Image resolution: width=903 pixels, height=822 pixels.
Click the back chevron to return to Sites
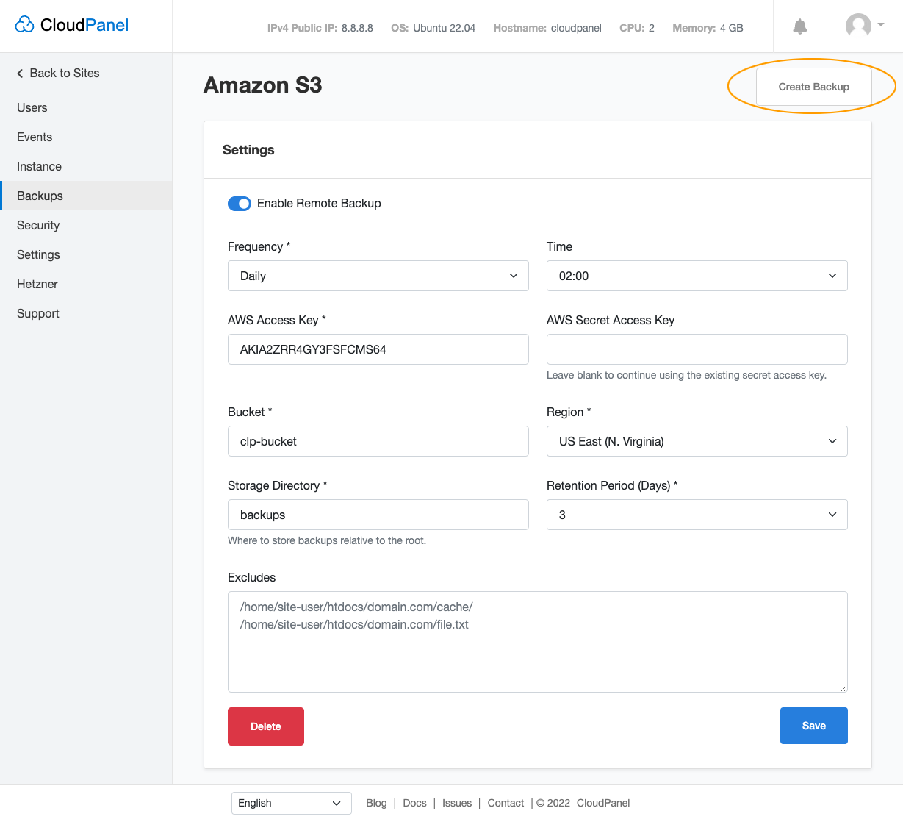(19, 73)
